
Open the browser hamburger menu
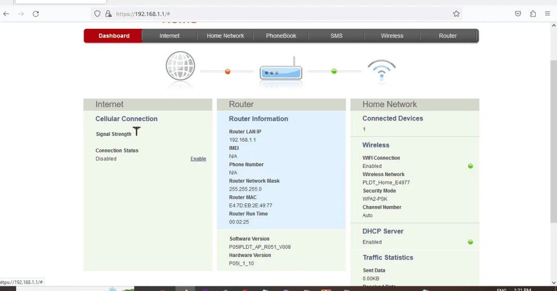point(547,14)
